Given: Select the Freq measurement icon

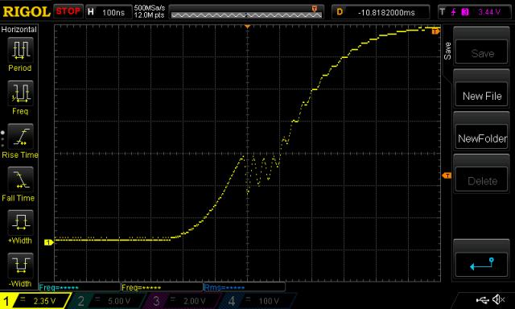Looking at the screenshot, I should point(20,93).
